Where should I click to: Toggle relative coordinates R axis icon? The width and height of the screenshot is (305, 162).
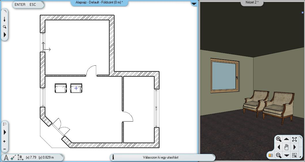20,157
